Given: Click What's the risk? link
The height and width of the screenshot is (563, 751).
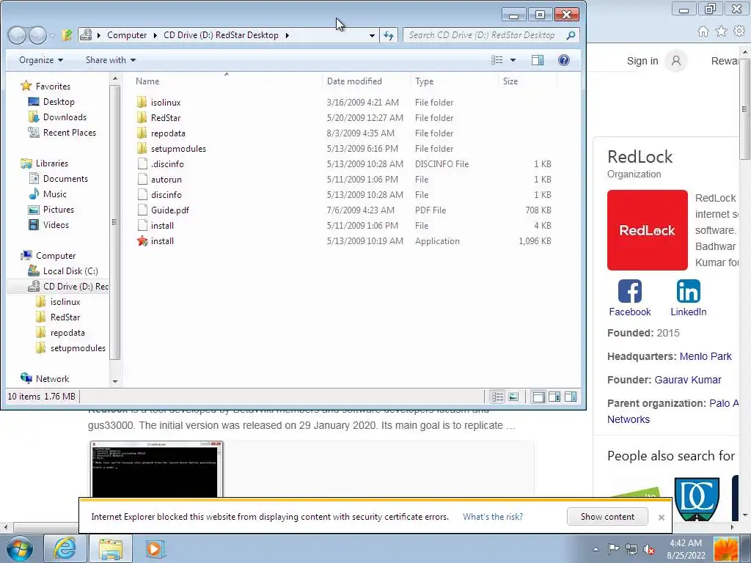Looking at the screenshot, I should 493,517.
